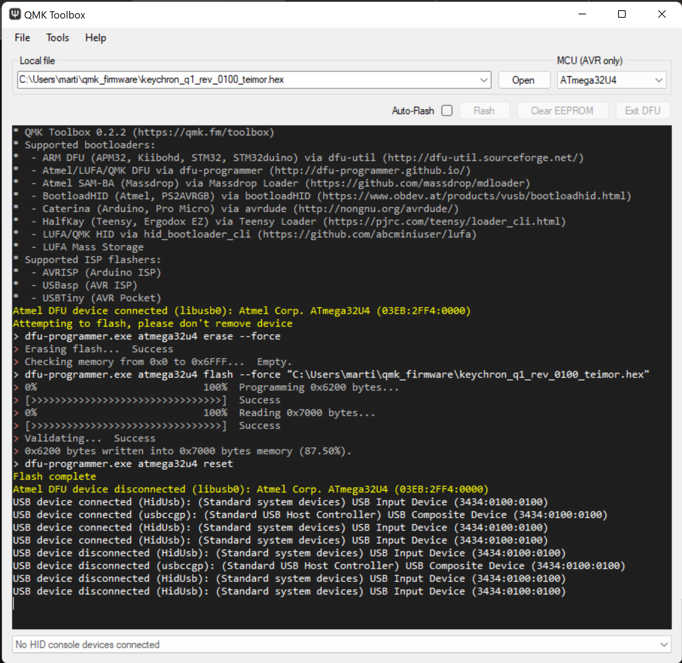Image resolution: width=682 pixels, height=663 pixels.
Task: Click the 'Checking memory from 0x0' log line
Action: pos(153,362)
